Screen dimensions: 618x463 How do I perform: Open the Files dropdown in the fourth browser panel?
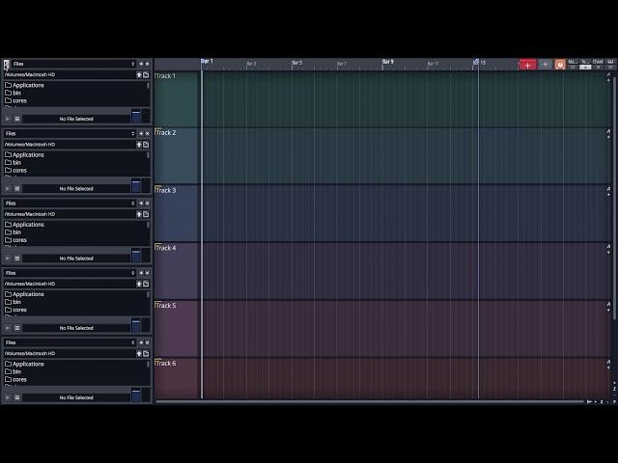[x=70, y=273]
